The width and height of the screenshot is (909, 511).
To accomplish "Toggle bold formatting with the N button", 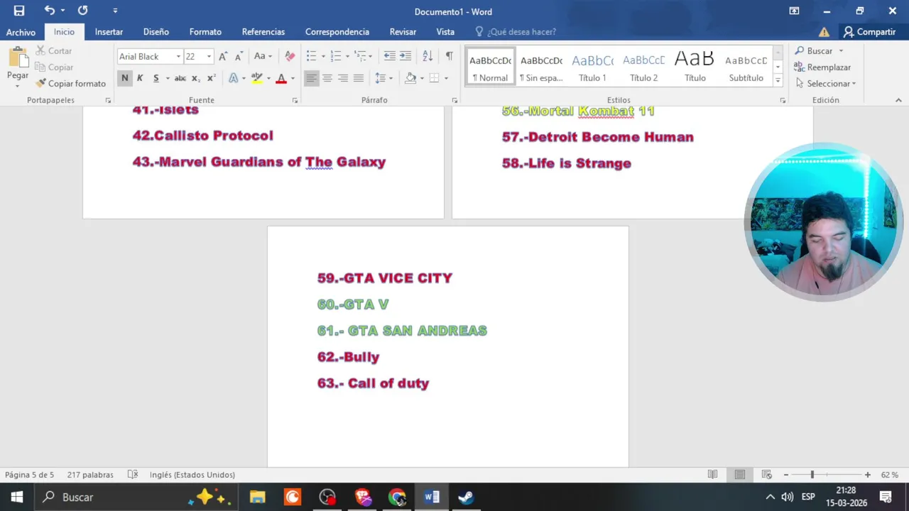I will coord(125,78).
